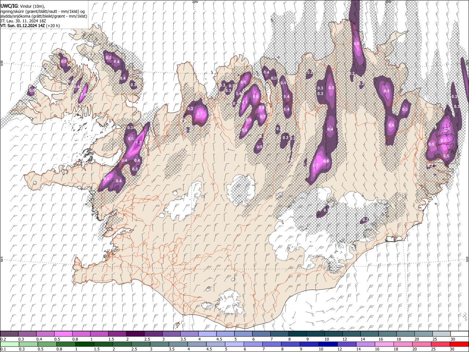Select the '0.2' label under the upper legend
Screen dimensions: 469x352
(3, 339)
